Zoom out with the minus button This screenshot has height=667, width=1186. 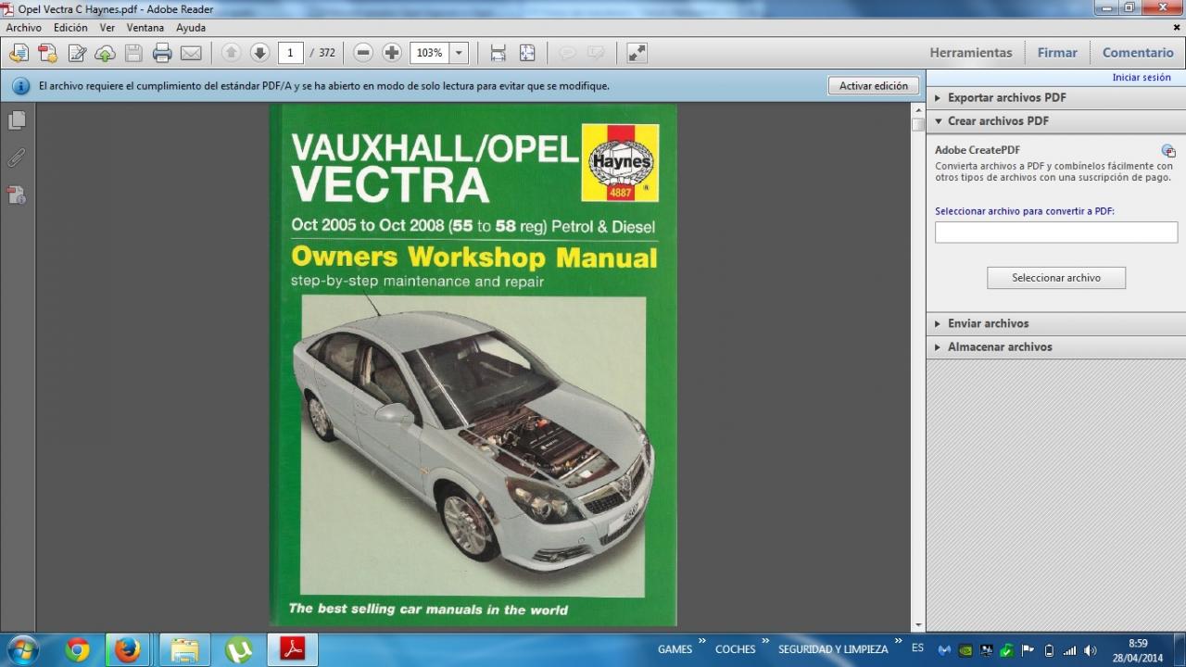(x=363, y=53)
